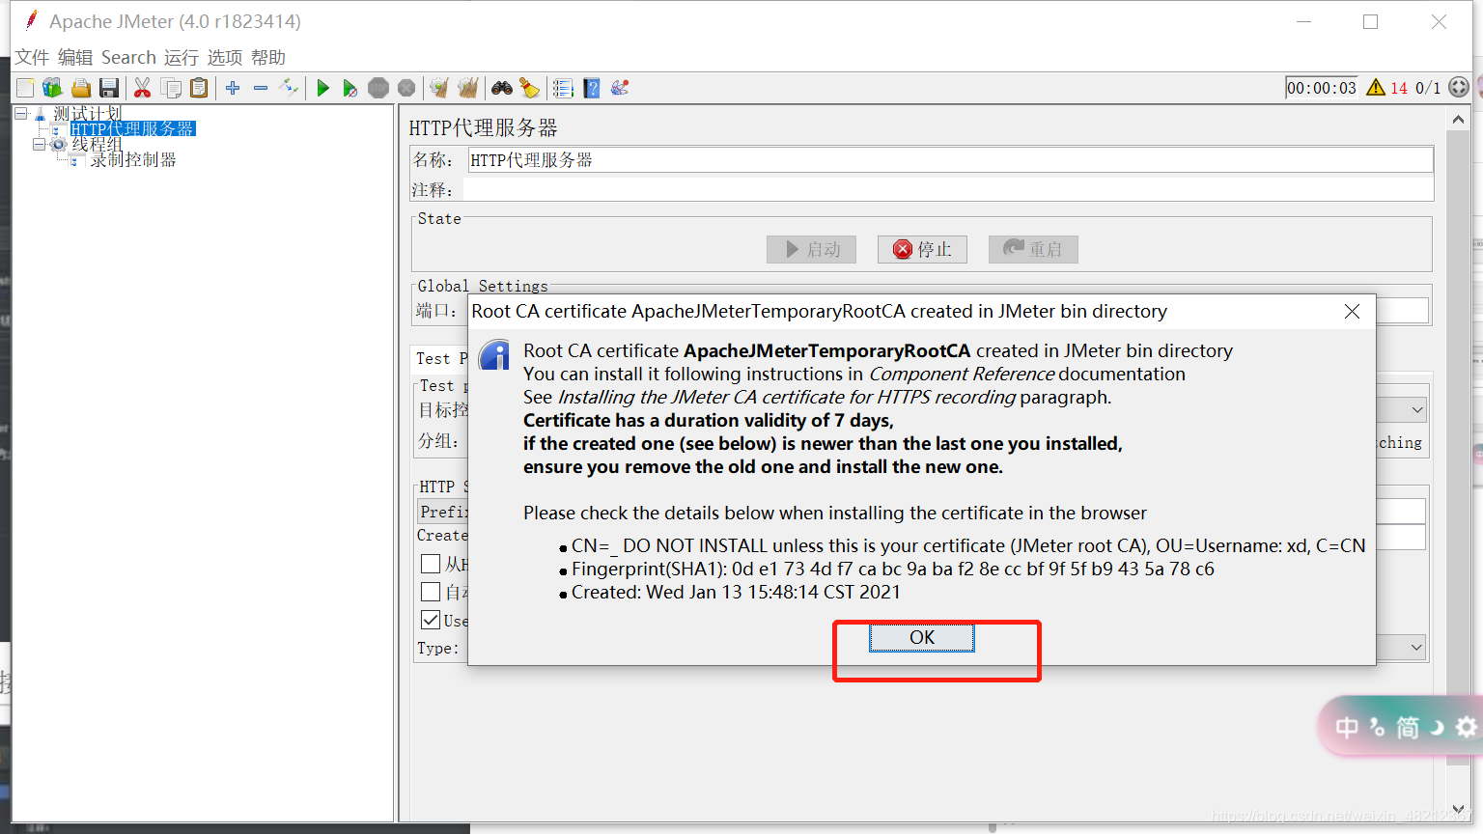Start the test with green play icon

point(322,88)
